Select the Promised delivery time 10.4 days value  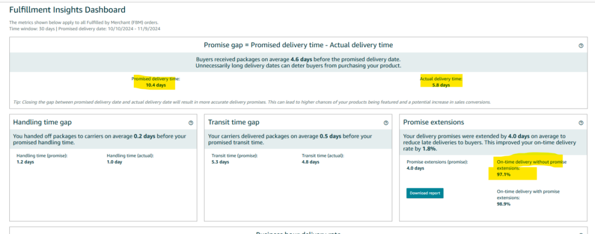pos(155,85)
